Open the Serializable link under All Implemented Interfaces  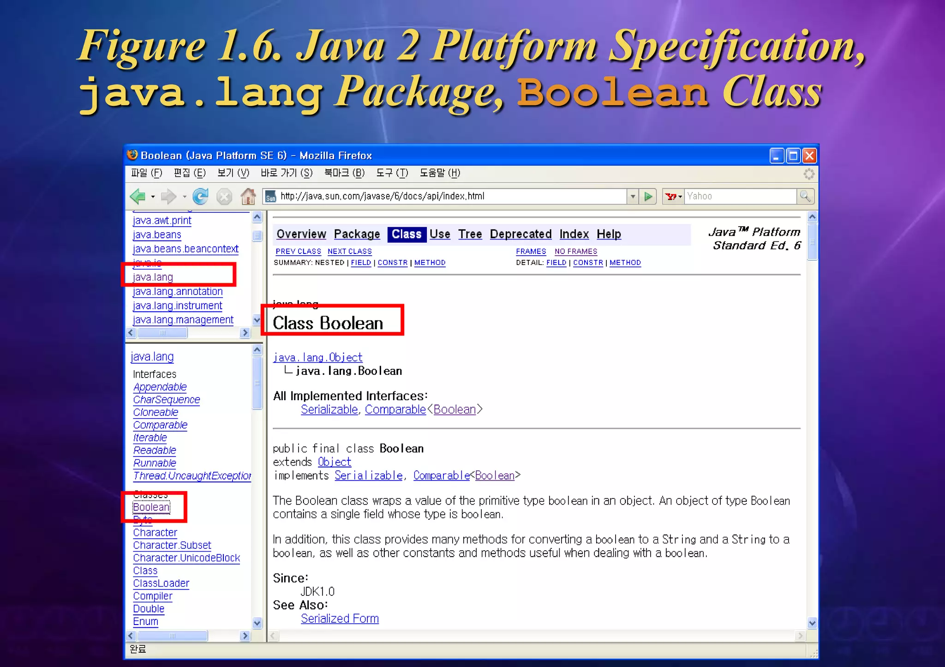329,409
